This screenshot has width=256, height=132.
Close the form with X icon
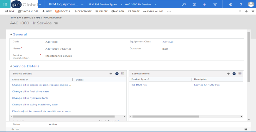tap(253, 11)
